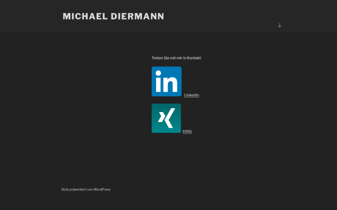Click the scroll-down arrow icon
337x210 pixels.
279,25
